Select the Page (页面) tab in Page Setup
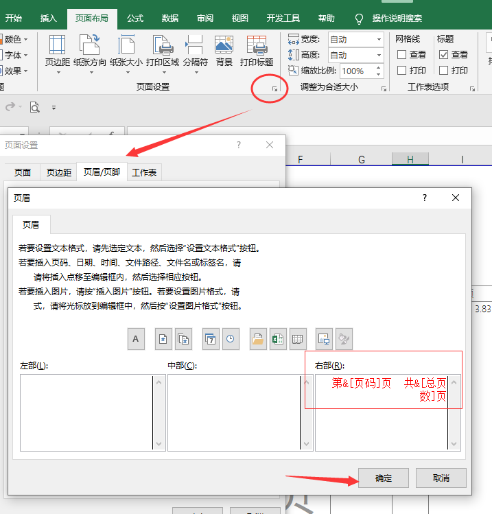 (22, 172)
